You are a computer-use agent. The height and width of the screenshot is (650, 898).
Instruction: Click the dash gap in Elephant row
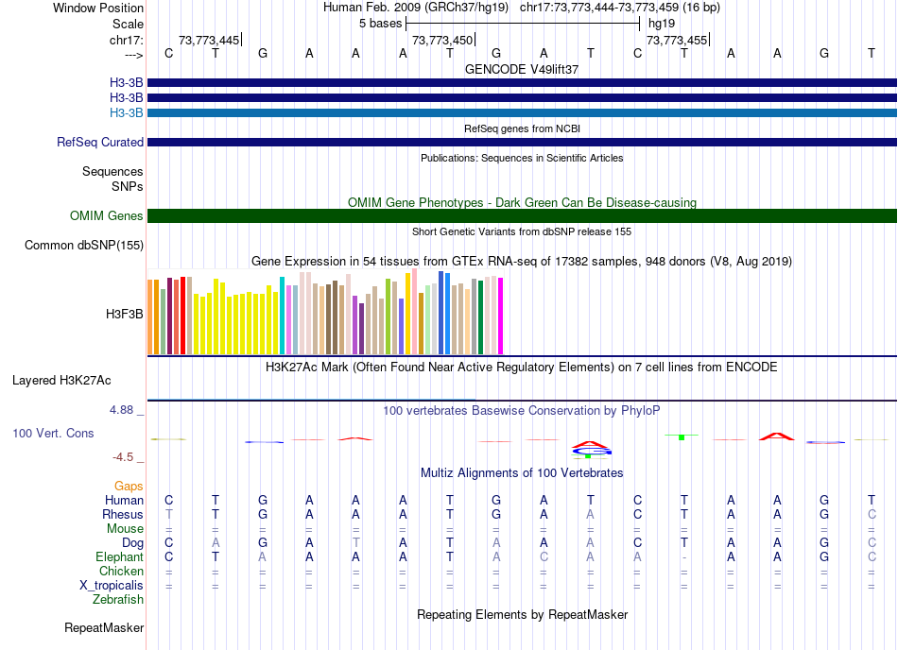coord(683,557)
